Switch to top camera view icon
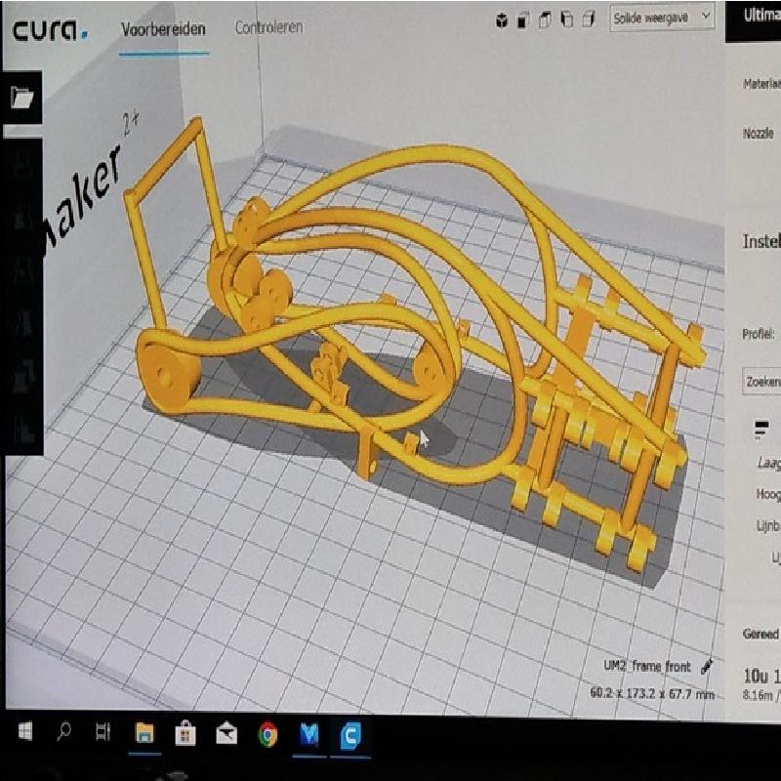 pyautogui.click(x=545, y=20)
